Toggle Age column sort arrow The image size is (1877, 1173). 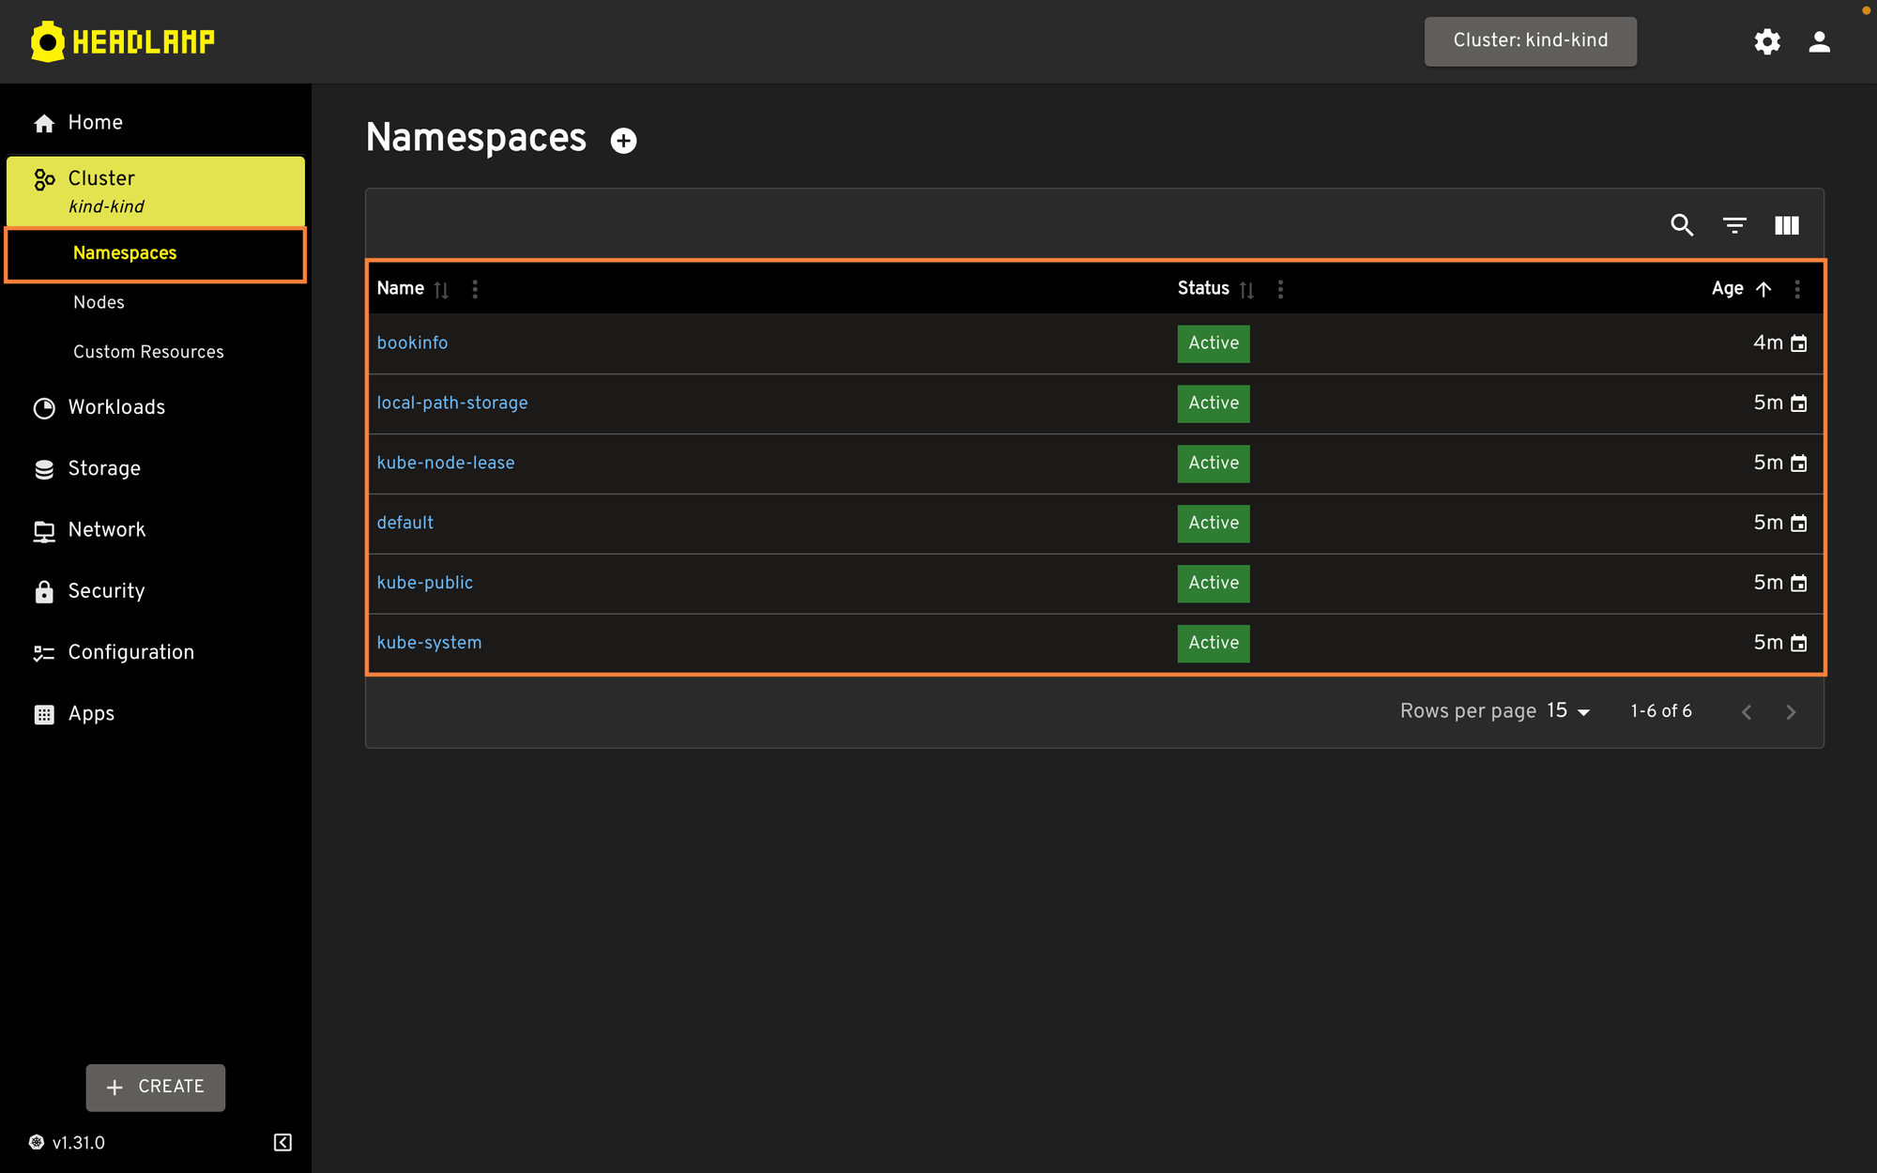tap(1763, 289)
